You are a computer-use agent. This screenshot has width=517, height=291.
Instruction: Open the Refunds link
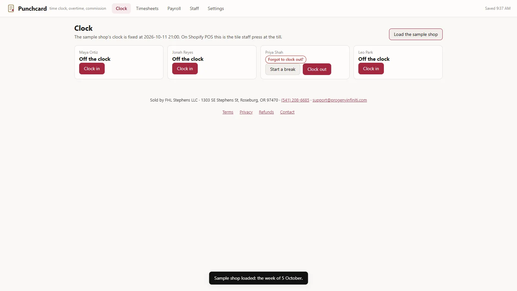coord(266,112)
